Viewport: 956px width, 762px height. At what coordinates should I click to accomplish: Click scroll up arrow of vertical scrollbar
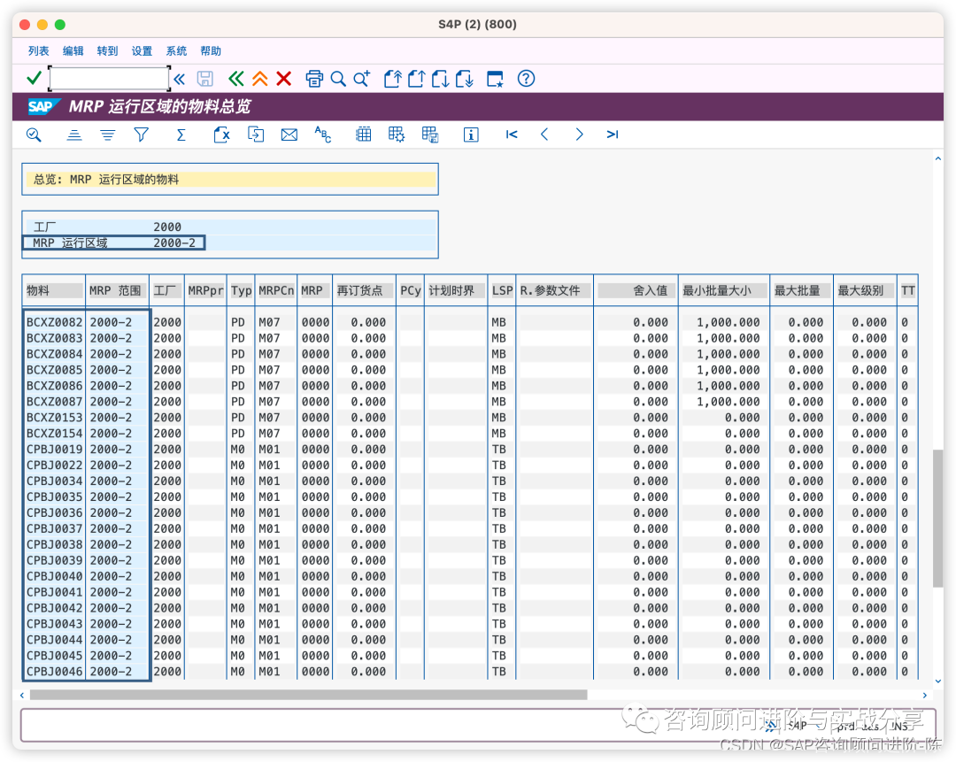937,158
